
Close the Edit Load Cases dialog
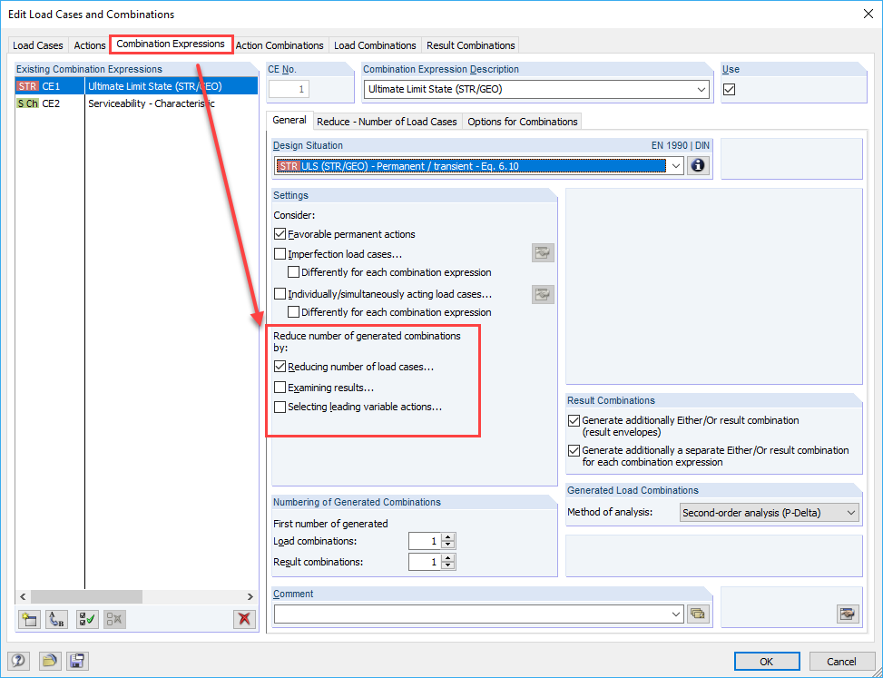pos(868,15)
